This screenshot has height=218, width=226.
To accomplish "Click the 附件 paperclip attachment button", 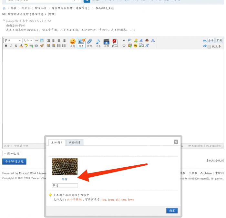I will [x=89, y=43].
